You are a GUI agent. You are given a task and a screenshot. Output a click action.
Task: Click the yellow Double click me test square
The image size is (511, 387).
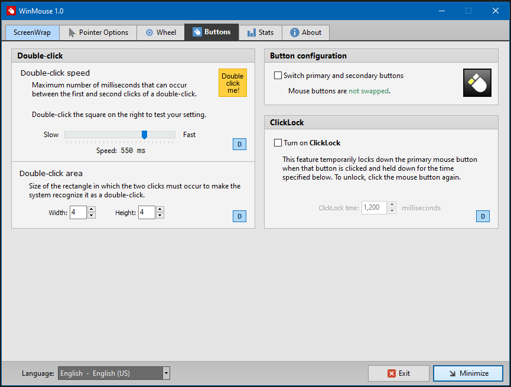[233, 83]
